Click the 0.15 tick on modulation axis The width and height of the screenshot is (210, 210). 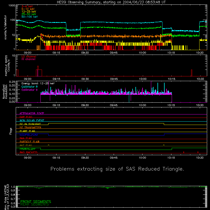pyautogui.click(x=12, y=90)
